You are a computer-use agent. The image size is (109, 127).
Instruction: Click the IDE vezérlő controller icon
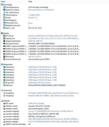click(4, 103)
